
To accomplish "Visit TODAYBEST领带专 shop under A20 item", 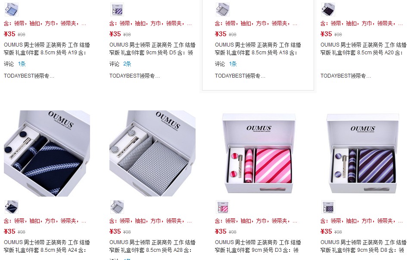I will [346, 76].
